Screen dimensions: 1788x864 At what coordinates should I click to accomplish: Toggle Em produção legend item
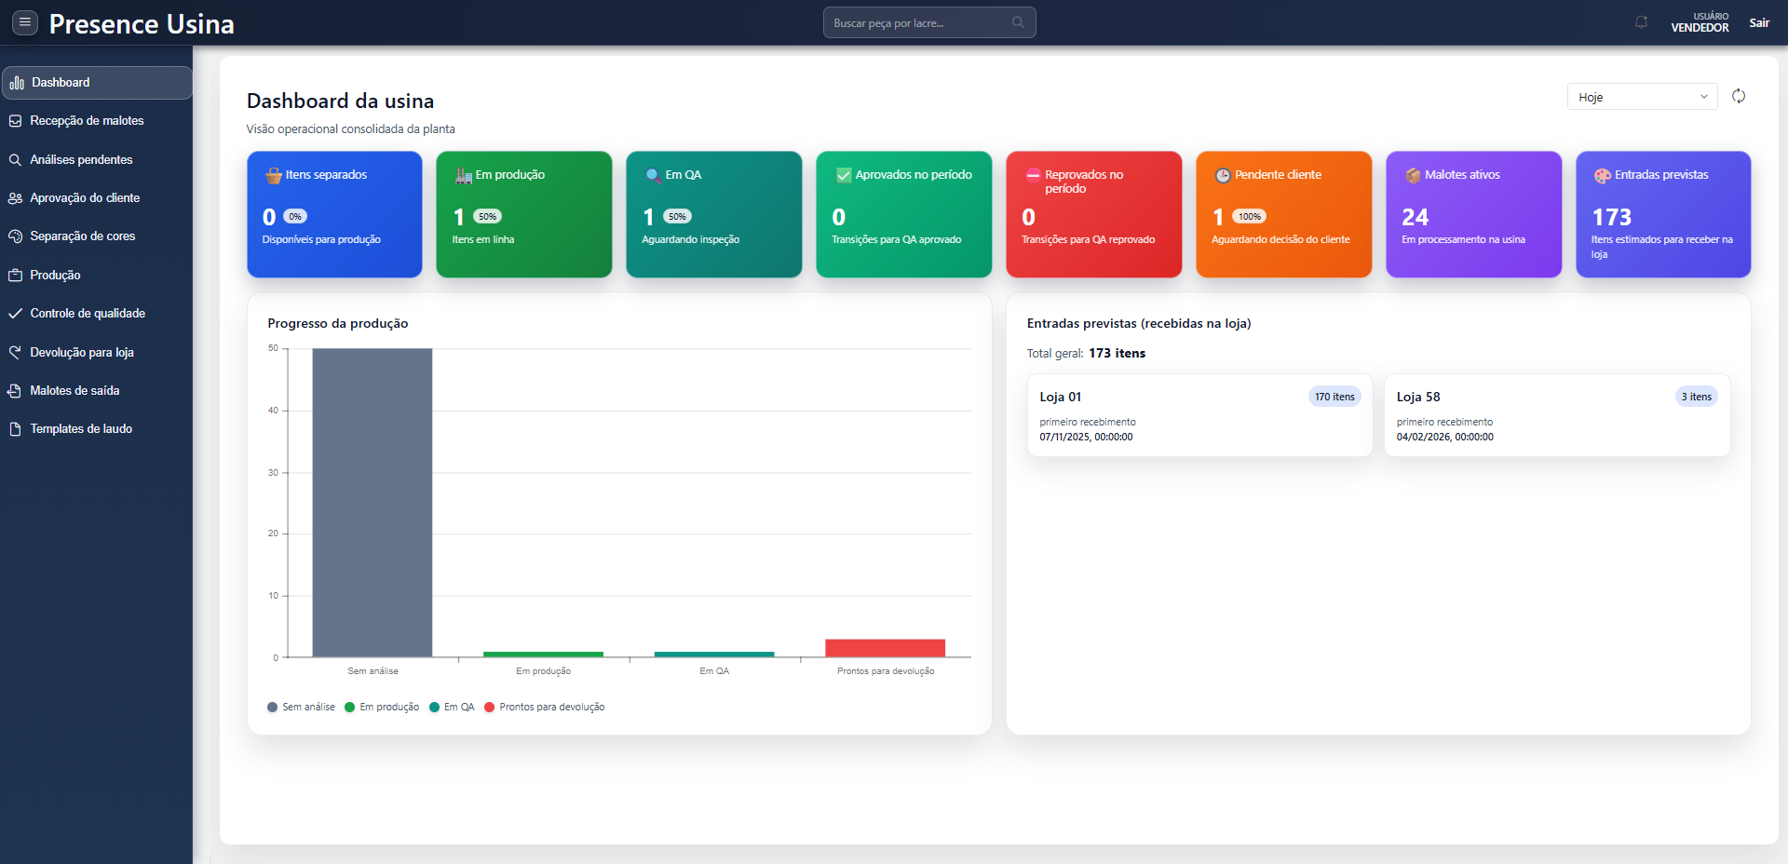click(x=382, y=708)
